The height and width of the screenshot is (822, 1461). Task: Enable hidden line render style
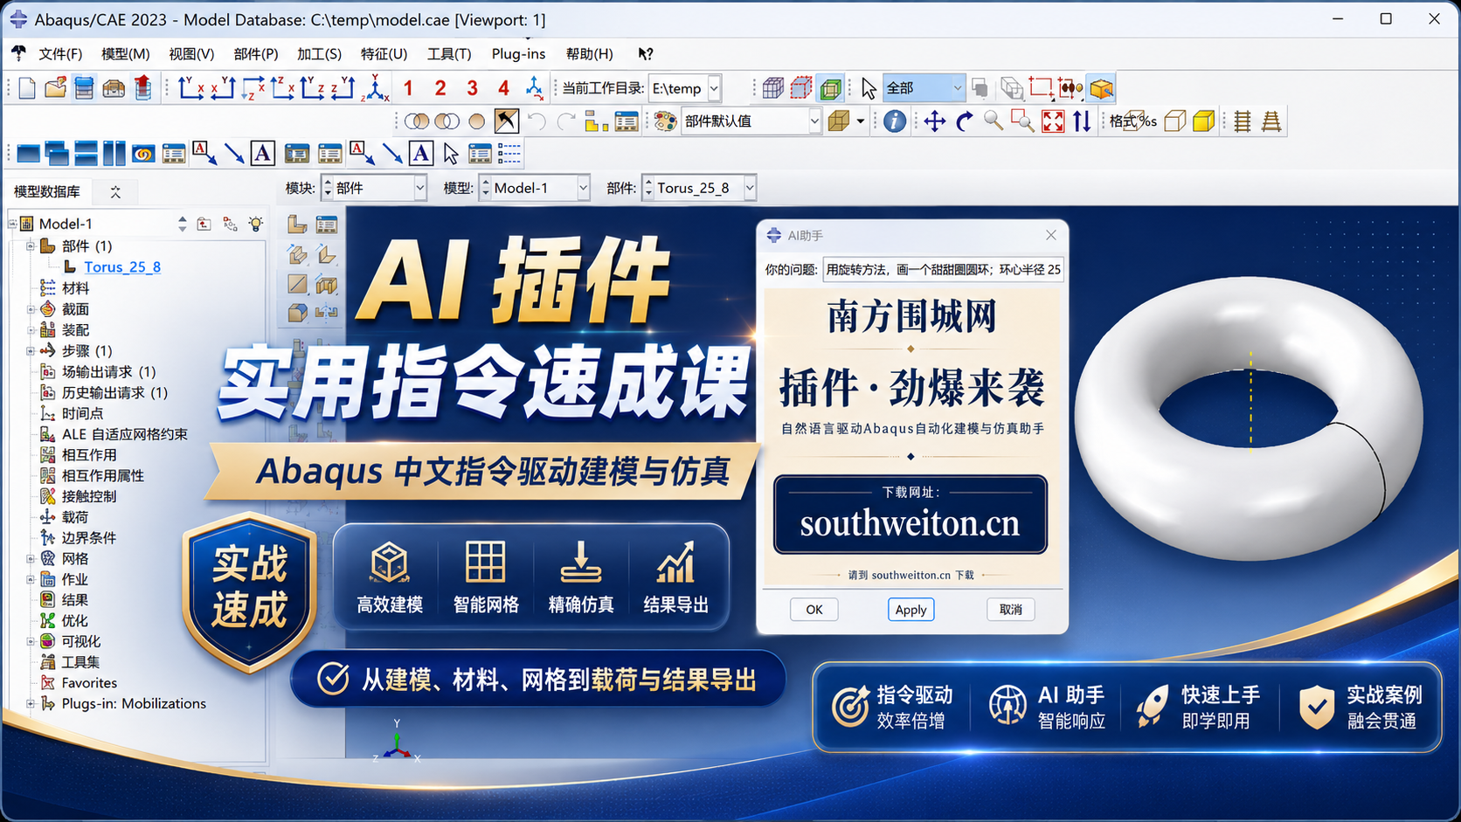[801, 88]
